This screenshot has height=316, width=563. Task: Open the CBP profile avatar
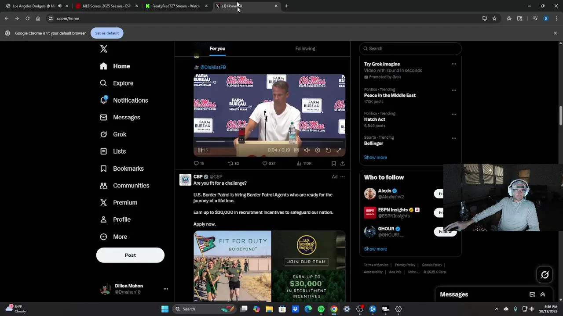185,180
